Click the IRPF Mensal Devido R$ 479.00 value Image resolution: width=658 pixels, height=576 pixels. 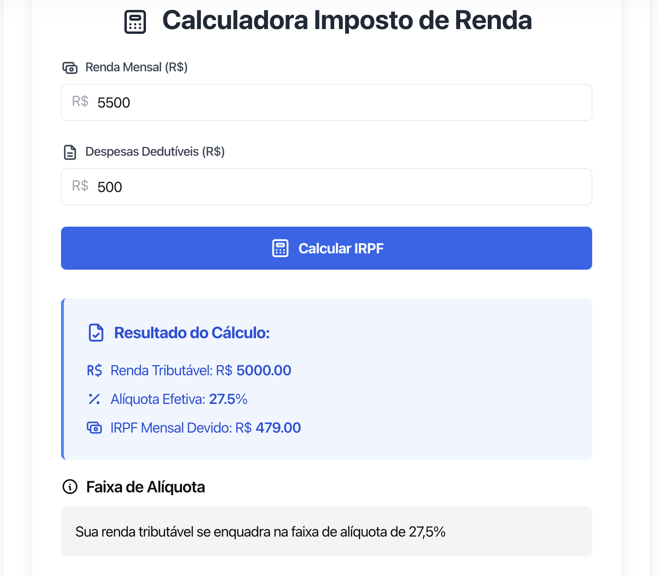tap(278, 427)
